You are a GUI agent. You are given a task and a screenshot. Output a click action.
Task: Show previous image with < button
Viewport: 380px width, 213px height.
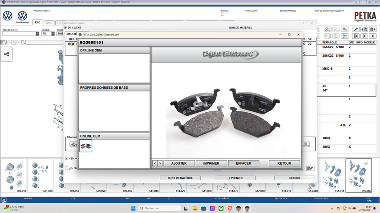[x=155, y=163]
